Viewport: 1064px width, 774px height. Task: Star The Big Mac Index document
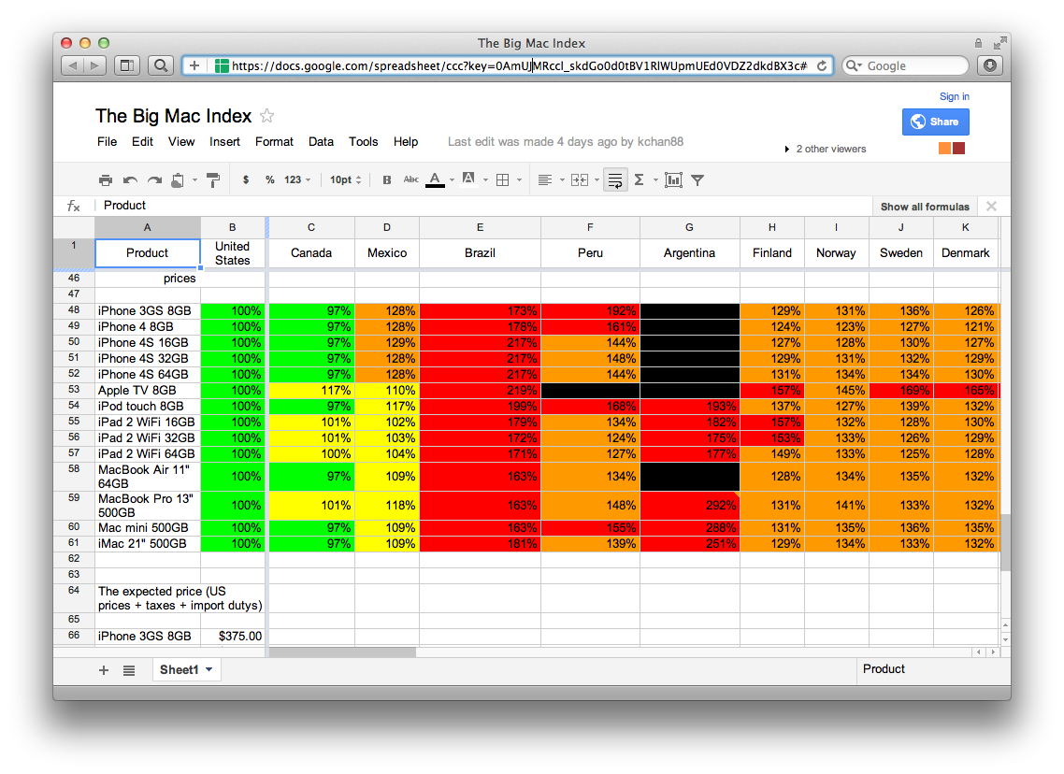266,116
